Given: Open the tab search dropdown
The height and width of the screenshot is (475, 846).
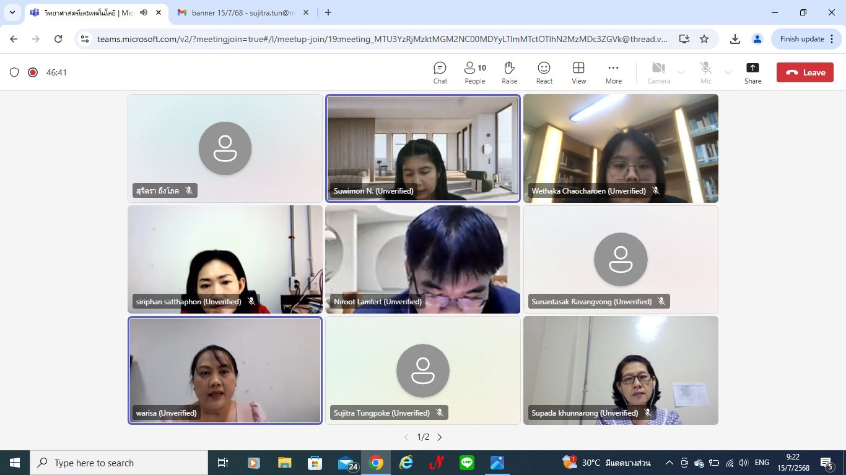Looking at the screenshot, I should [12, 12].
